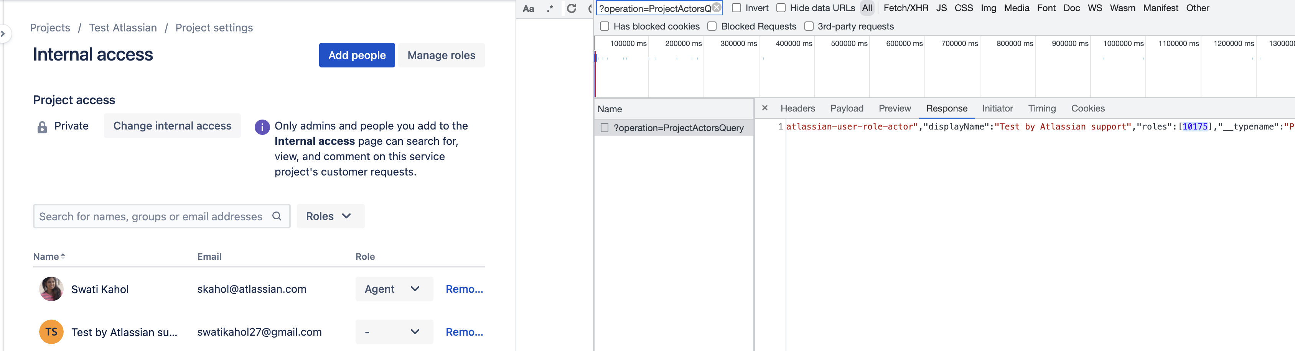Open the Roles dropdown next to search

coord(330,216)
